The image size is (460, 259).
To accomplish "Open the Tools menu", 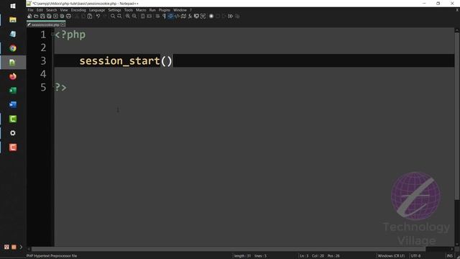I will [x=128, y=10].
